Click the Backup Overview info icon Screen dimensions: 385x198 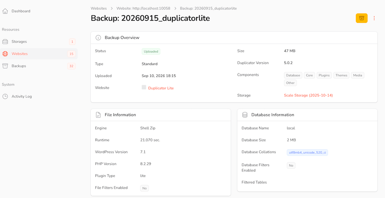pyautogui.click(x=98, y=37)
